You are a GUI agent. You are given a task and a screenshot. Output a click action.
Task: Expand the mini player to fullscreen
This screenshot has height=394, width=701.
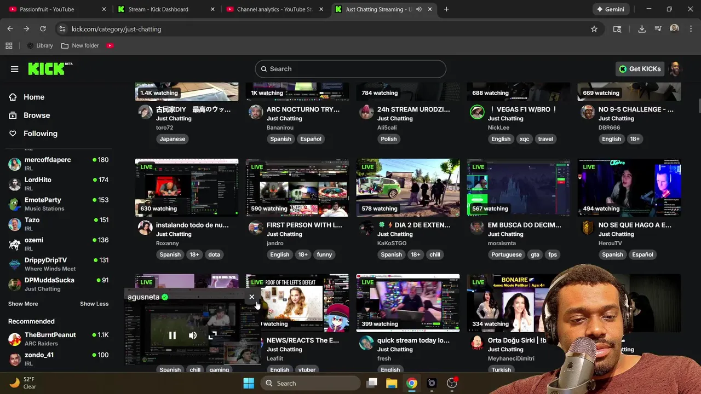tap(212, 335)
